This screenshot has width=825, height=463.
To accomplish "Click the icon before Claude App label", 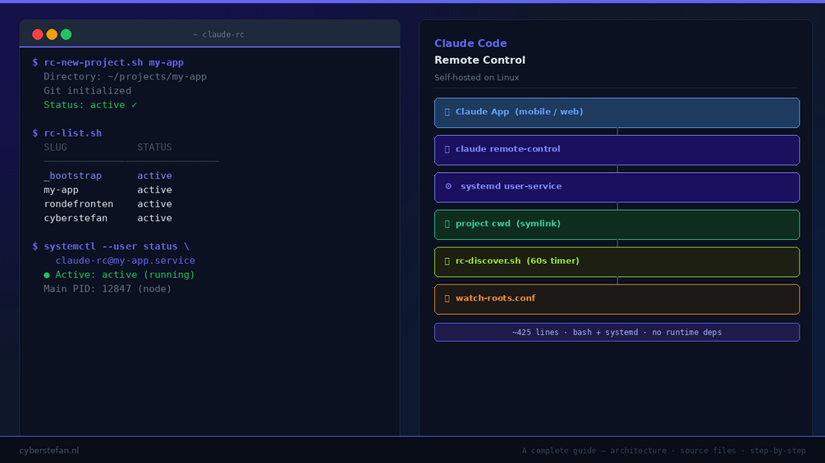I will 447,111.
